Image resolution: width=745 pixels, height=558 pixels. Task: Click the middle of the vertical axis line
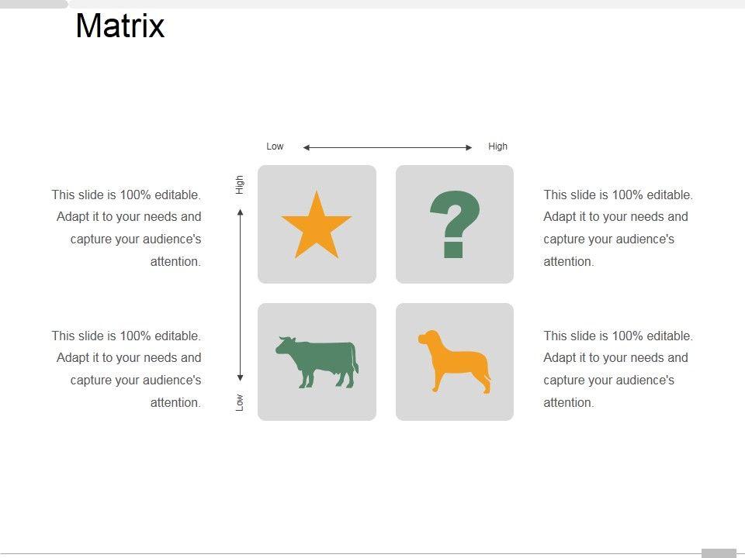[241, 295]
